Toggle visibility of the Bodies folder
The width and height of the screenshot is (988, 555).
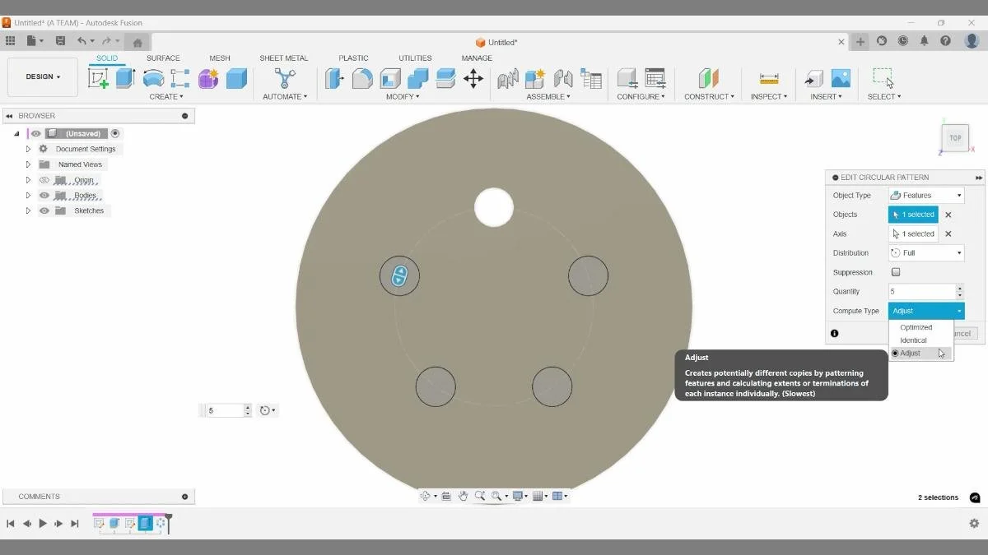coord(44,195)
